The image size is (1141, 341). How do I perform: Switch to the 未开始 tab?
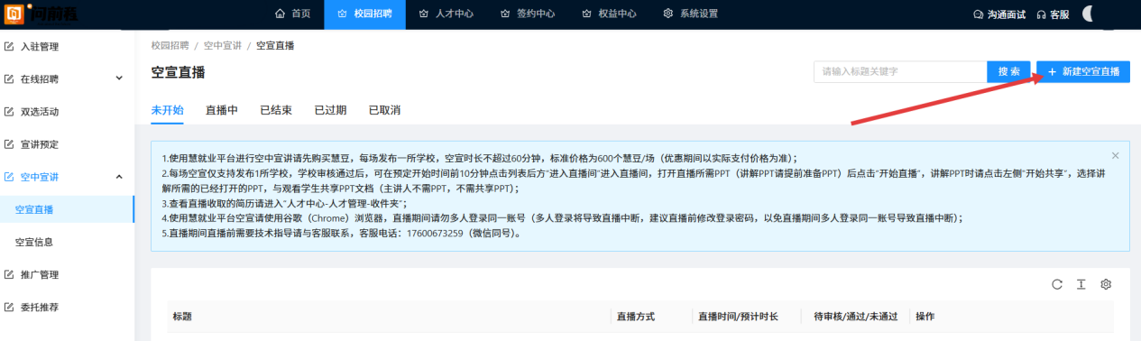(x=168, y=110)
